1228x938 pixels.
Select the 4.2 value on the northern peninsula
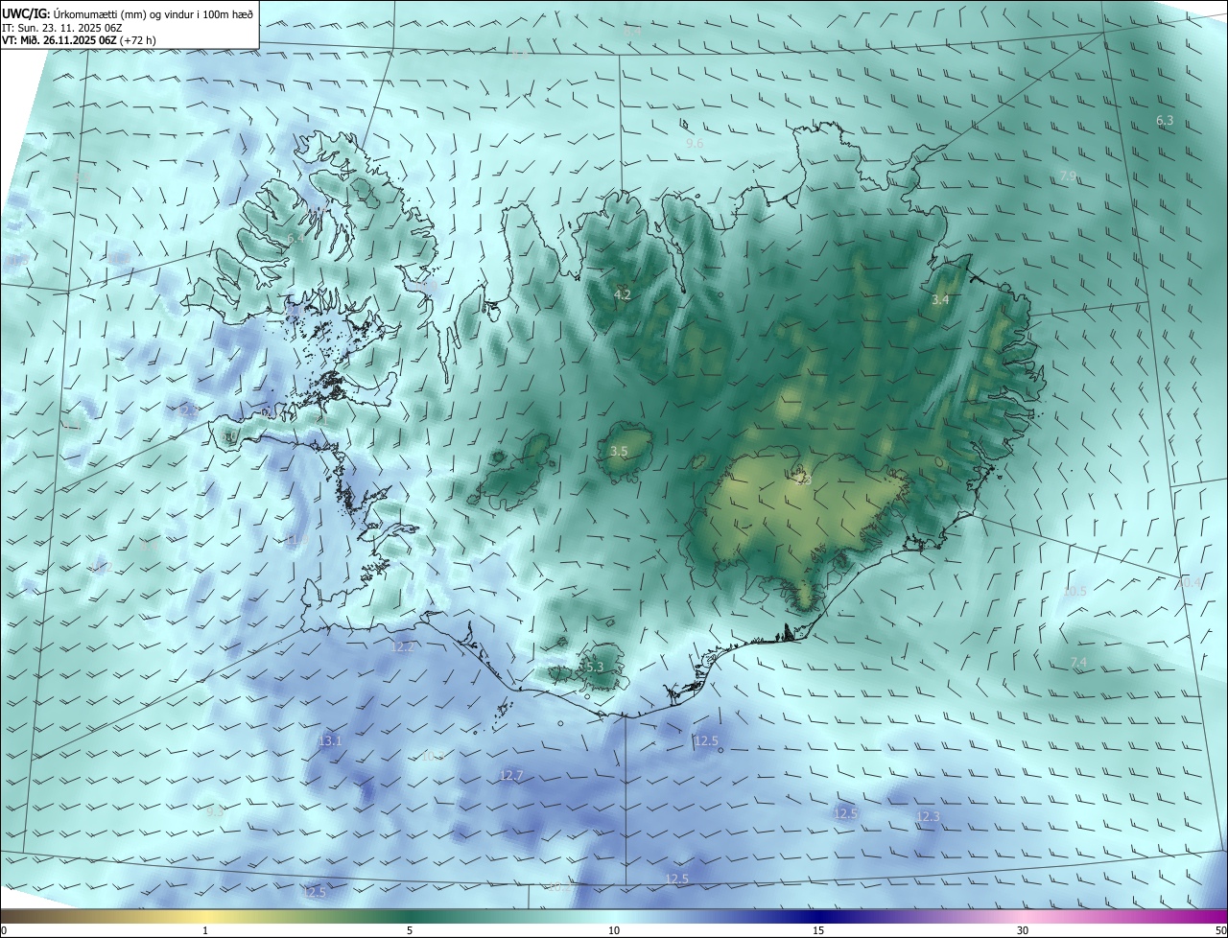(623, 295)
